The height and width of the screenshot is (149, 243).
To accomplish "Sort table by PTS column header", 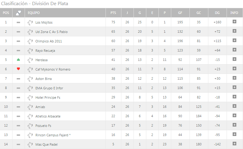I will coord(113,13).
